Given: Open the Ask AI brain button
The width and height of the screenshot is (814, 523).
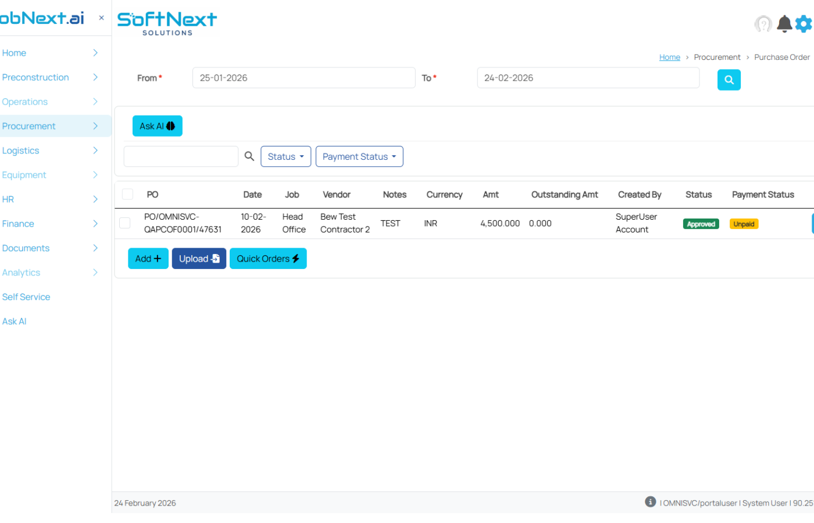Looking at the screenshot, I should click(157, 126).
